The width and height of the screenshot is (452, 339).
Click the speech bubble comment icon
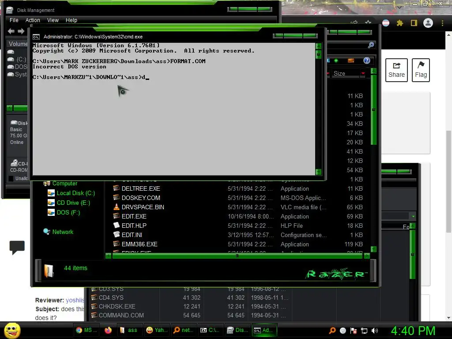[17, 247]
